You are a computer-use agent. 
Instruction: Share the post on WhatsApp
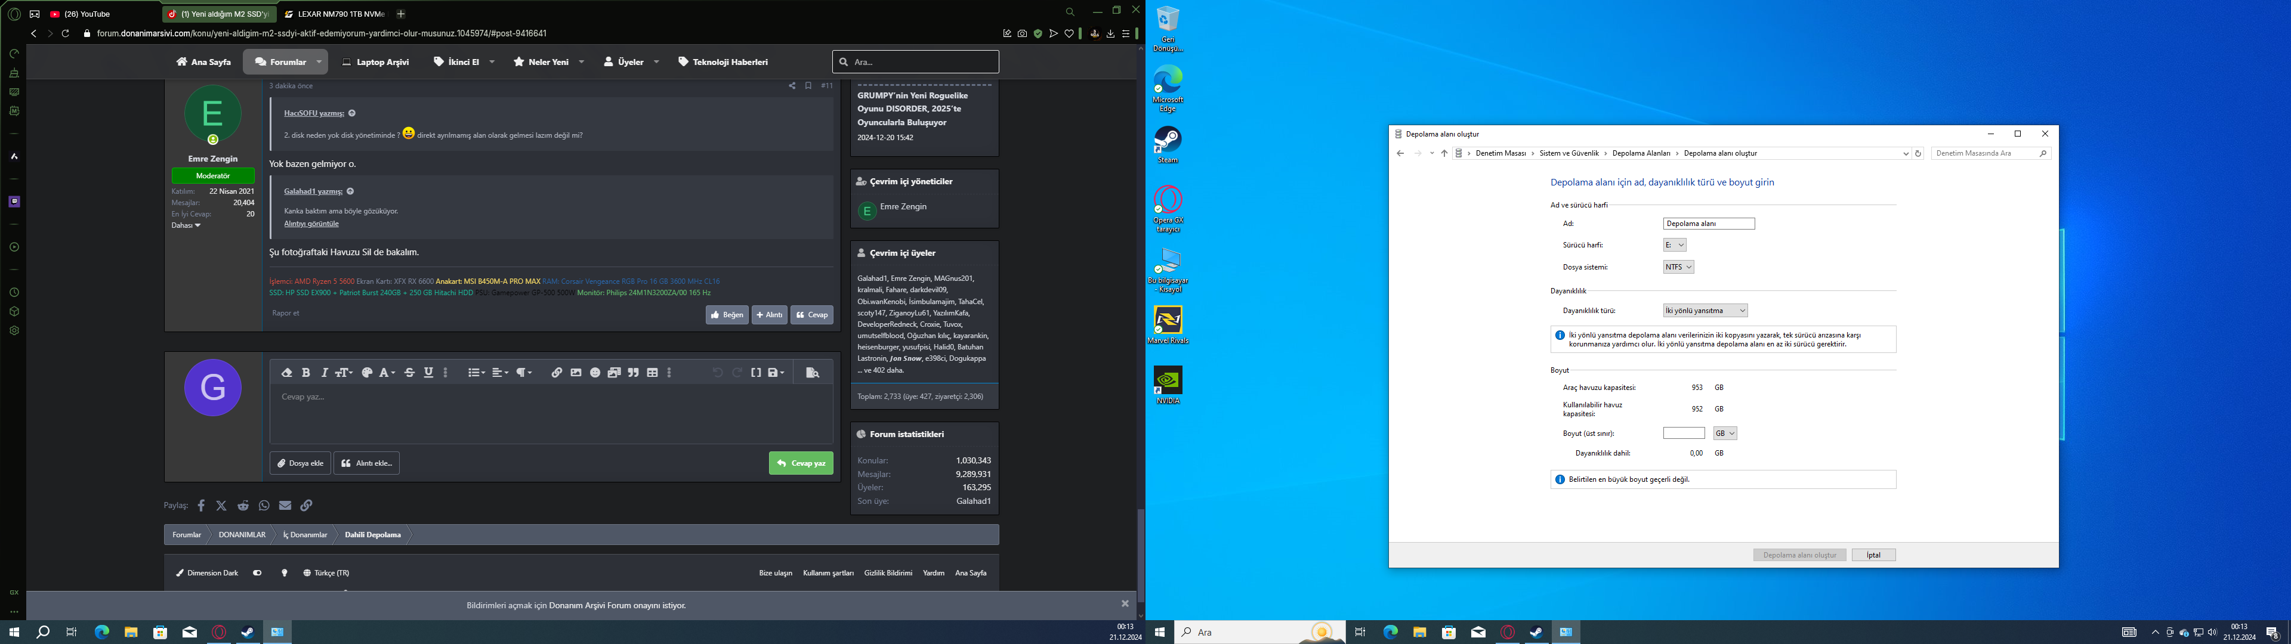264,505
